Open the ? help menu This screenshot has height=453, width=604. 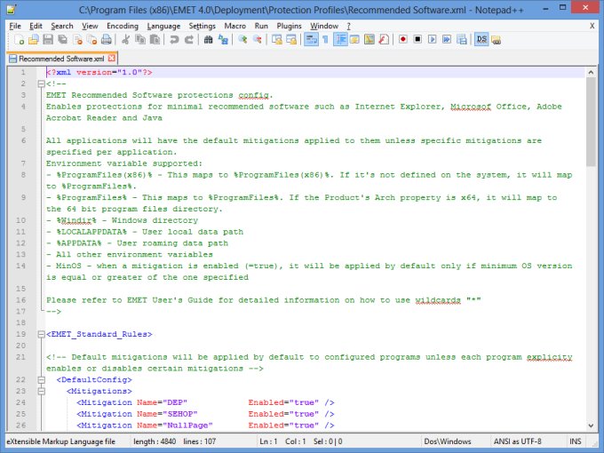click(x=348, y=26)
